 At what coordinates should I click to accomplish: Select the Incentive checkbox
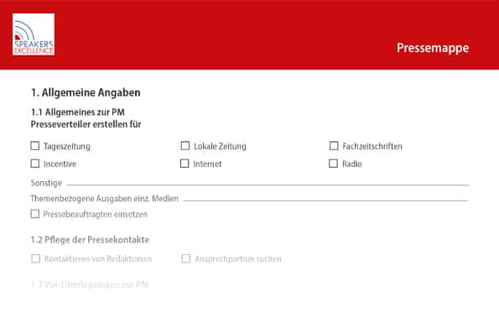pyautogui.click(x=35, y=164)
